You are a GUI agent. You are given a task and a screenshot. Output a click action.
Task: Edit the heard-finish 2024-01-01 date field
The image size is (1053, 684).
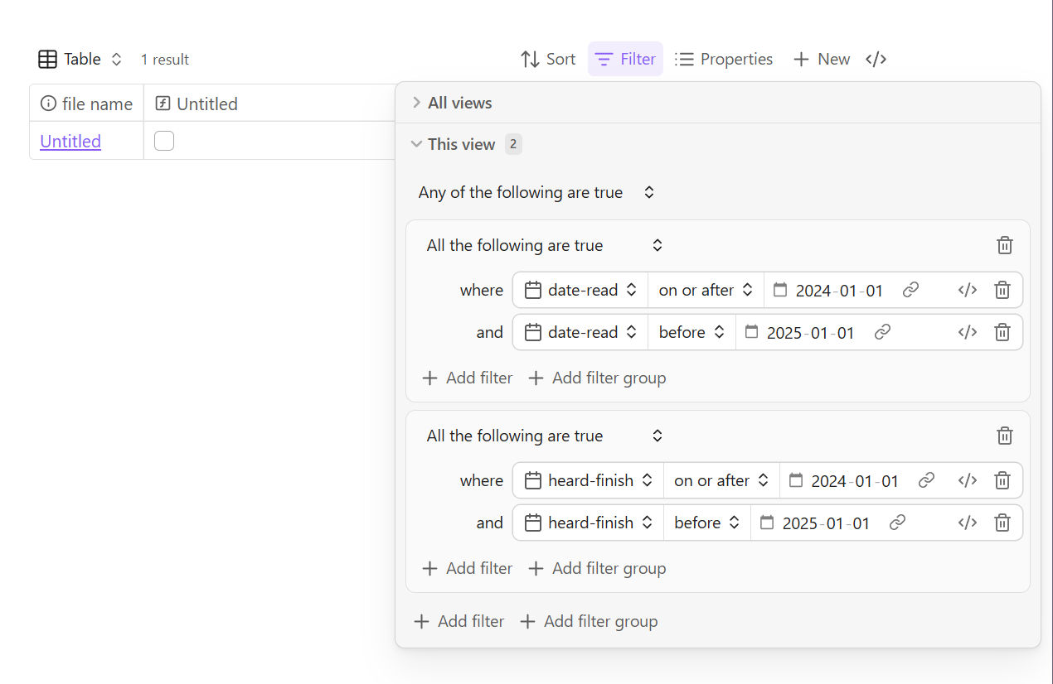point(854,480)
